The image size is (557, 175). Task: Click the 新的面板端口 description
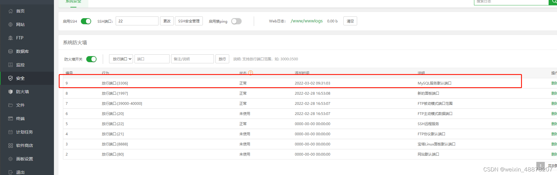(x=428, y=93)
